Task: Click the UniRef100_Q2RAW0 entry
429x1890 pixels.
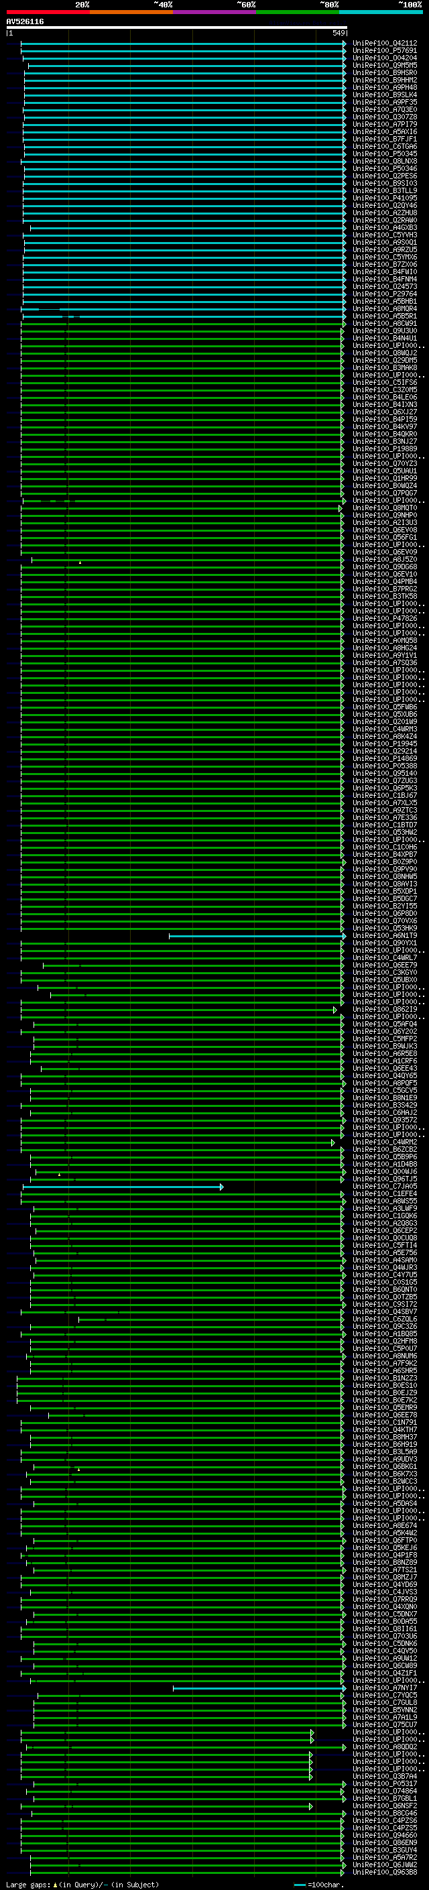Action: click(x=384, y=220)
